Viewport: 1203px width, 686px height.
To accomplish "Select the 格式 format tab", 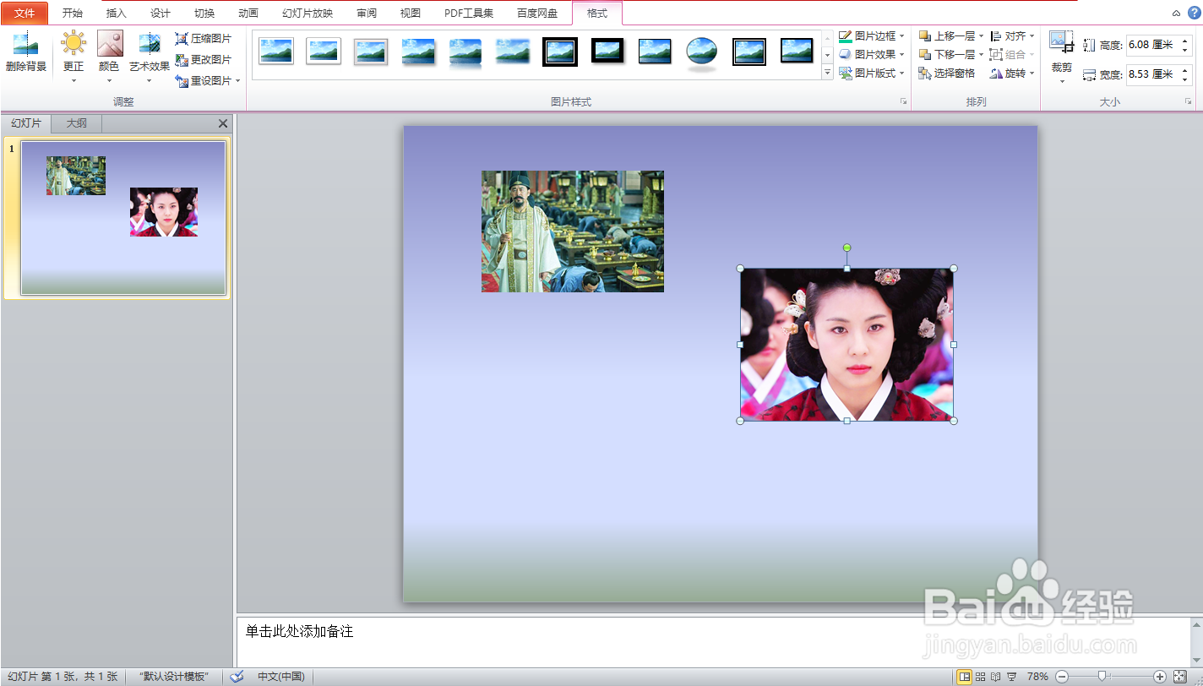I will (597, 14).
